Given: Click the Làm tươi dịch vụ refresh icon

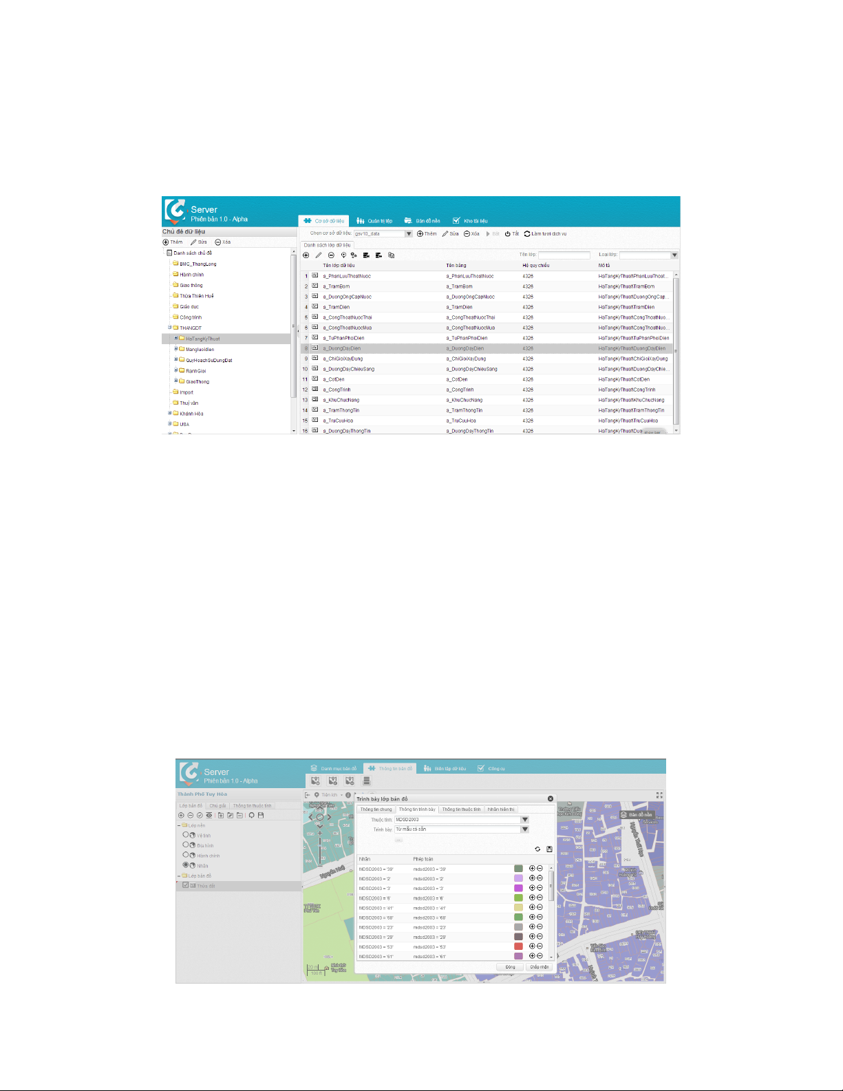Looking at the screenshot, I should tap(527, 234).
